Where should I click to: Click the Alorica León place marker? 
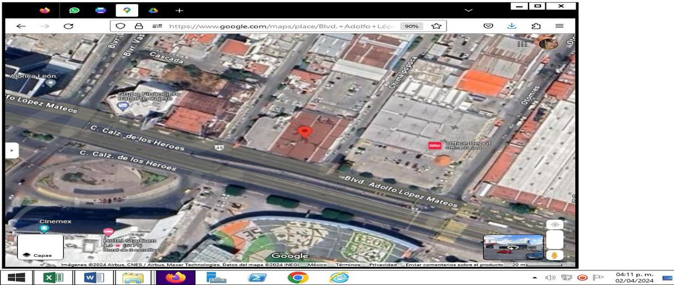(x=51, y=83)
